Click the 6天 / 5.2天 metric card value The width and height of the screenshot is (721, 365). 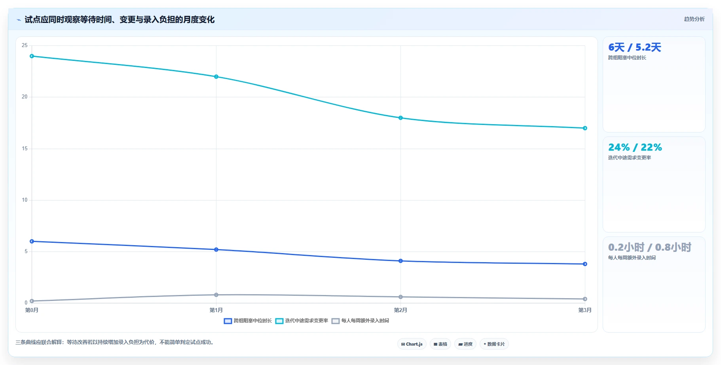coord(635,47)
